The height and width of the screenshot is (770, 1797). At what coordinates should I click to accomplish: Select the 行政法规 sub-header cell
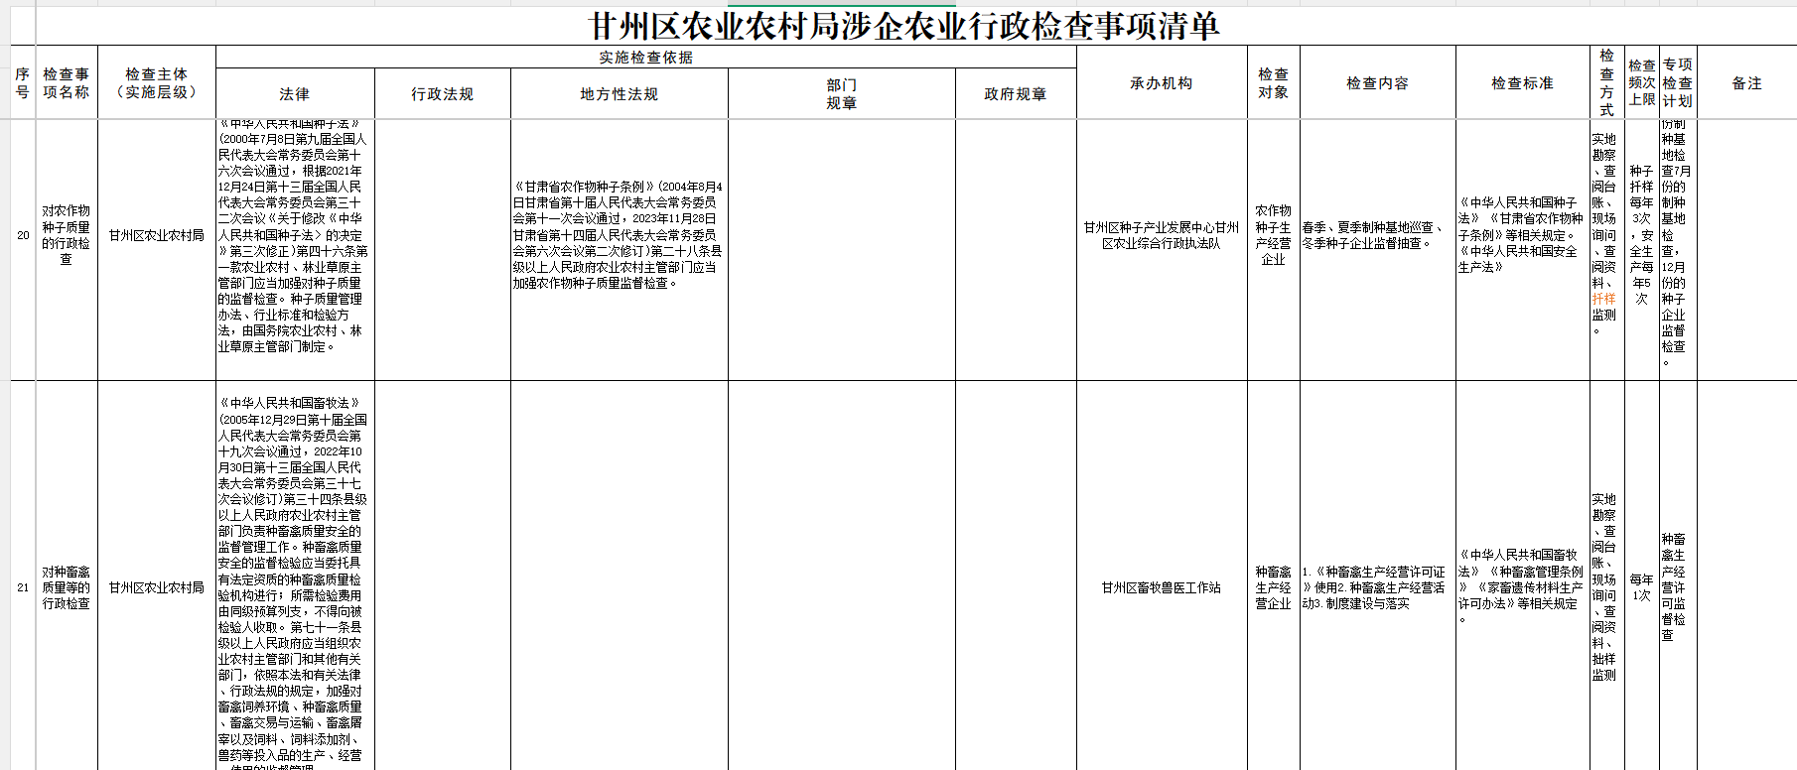tap(443, 94)
